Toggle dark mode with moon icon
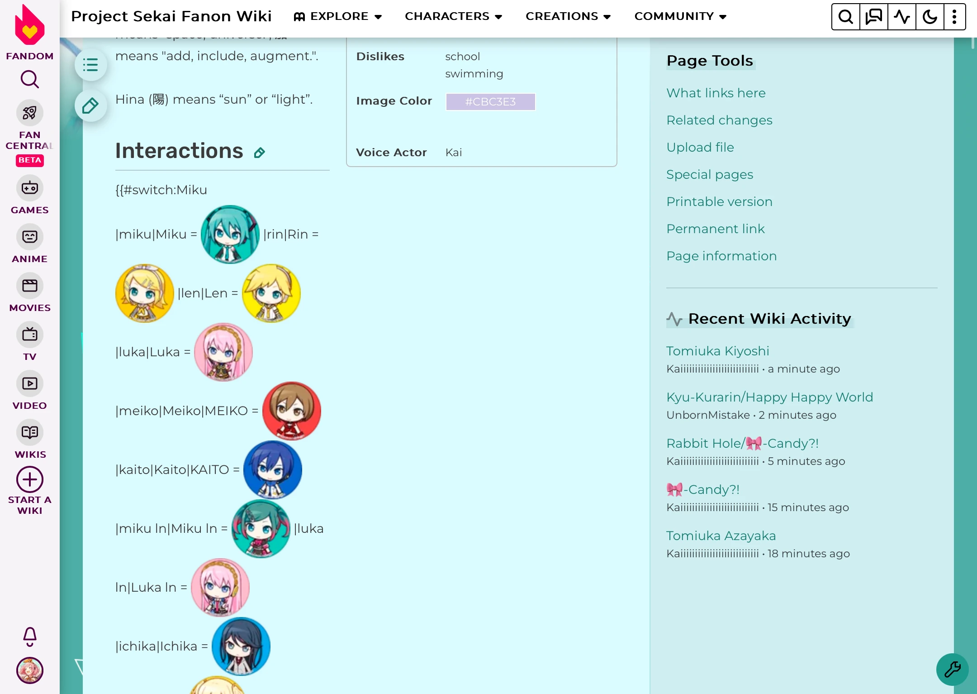 point(930,17)
